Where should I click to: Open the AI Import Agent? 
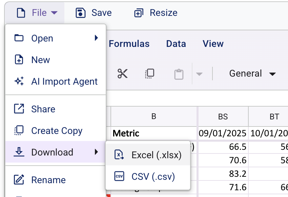pos(64,81)
